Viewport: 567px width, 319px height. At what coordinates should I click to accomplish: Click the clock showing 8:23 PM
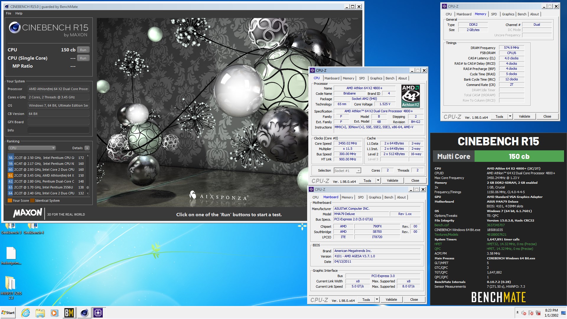click(x=551, y=310)
